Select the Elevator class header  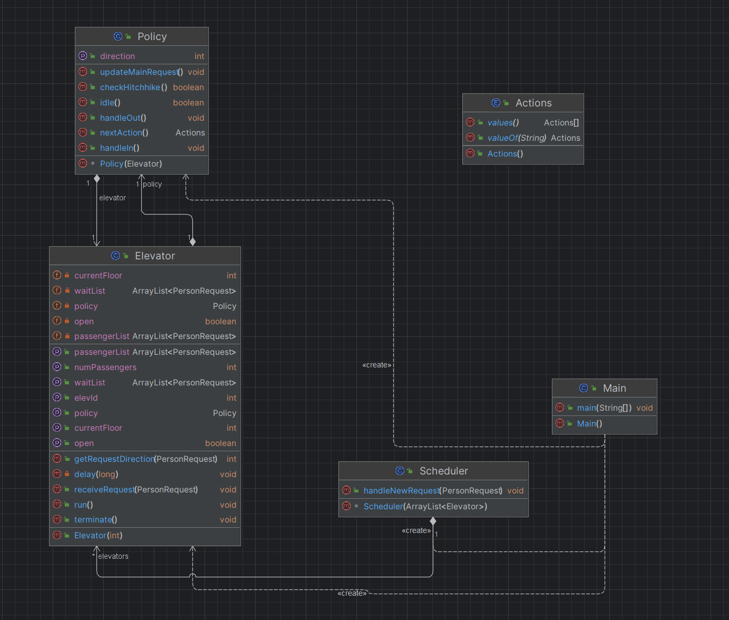coord(145,256)
